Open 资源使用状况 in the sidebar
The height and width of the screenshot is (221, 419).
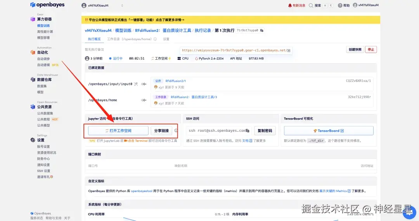[47, 152]
